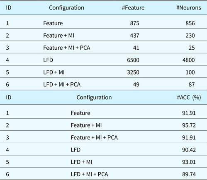
Task: Click the neuron count 4800
Action: click(x=189, y=60)
